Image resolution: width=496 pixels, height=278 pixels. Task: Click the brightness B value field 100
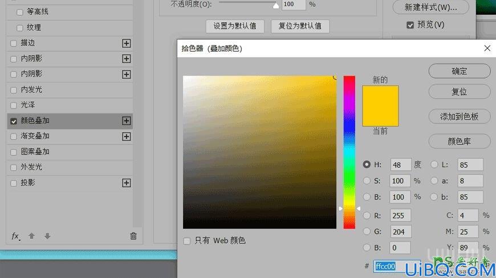point(400,197)
